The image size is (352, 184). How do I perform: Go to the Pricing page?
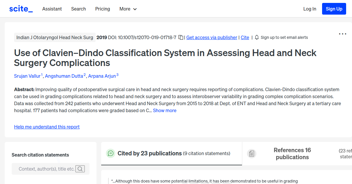pos(102,9)
